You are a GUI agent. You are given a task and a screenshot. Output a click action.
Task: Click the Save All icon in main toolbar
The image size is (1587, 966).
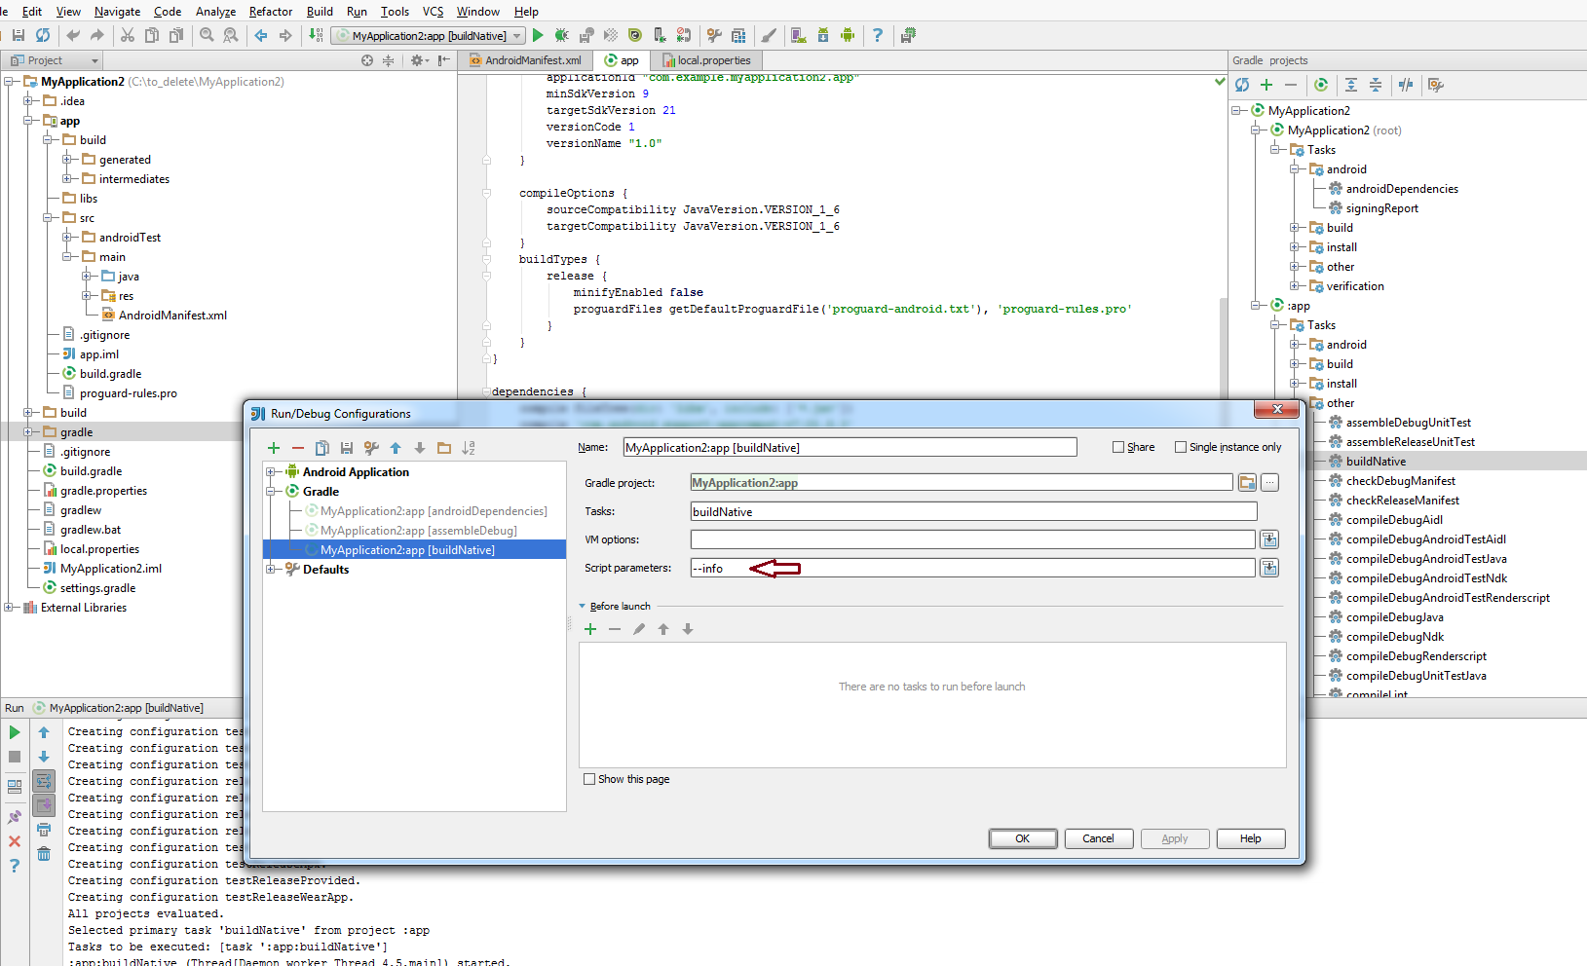pos(19,35)
